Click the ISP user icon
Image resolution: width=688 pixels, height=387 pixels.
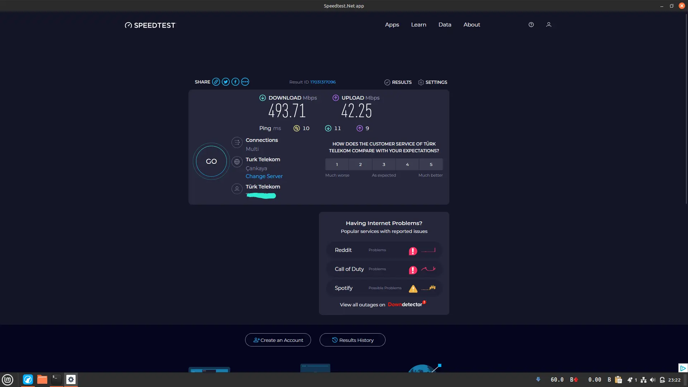237,189
